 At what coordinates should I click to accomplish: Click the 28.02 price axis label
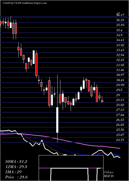pos(120,105)
